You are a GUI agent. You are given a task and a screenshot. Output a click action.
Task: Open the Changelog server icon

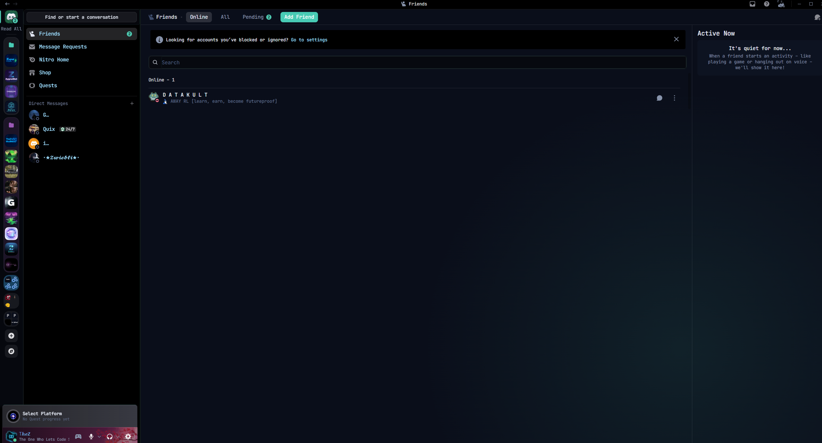tap(11, 91)
